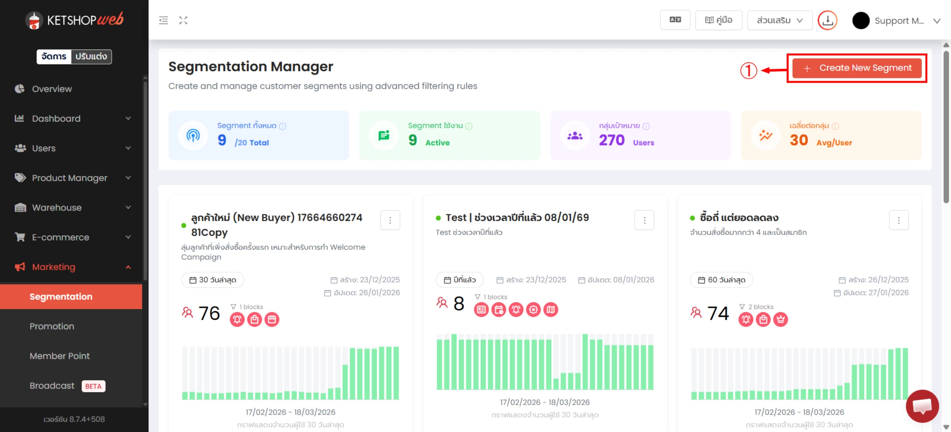The image size is (951, 432).
Task: Open three-dot menu on New Buyer segment
Action: coord(390,220)
